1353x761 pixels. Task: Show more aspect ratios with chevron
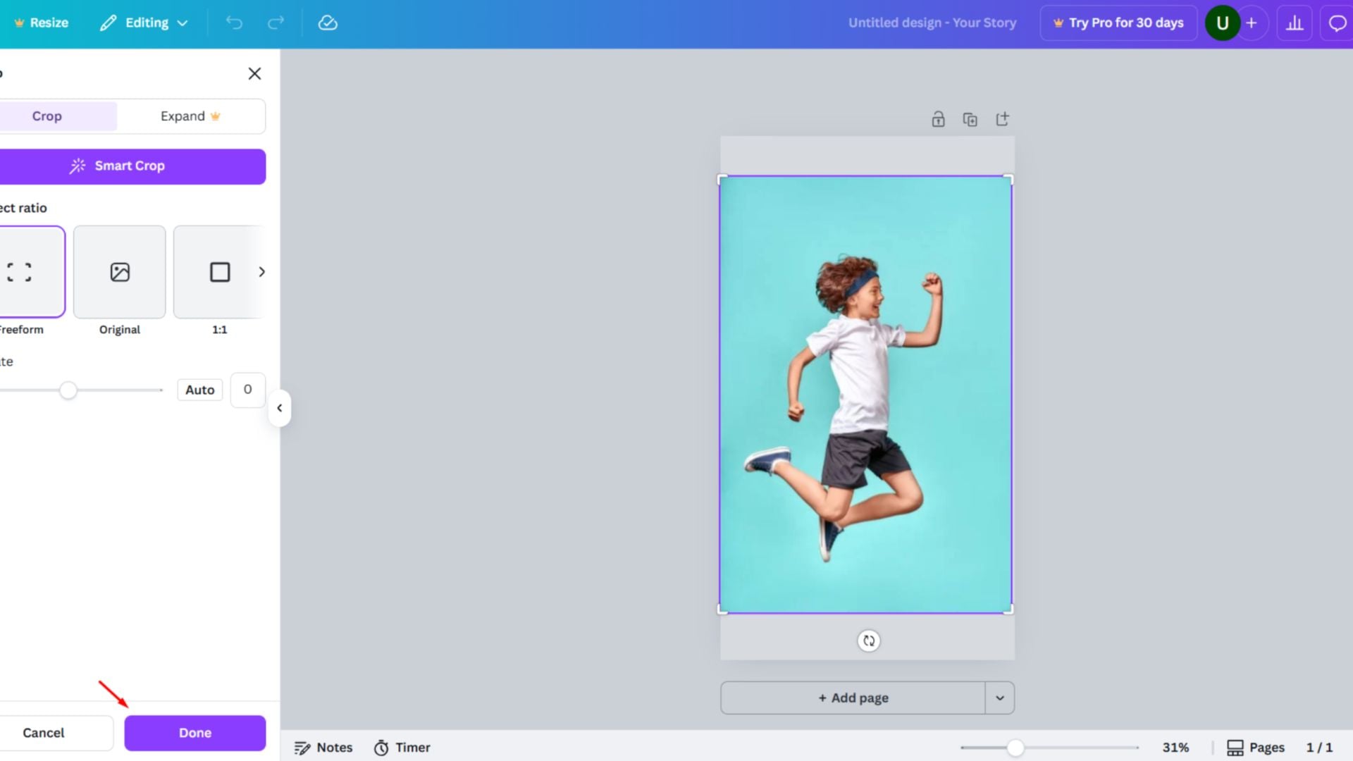click(261, 272)
